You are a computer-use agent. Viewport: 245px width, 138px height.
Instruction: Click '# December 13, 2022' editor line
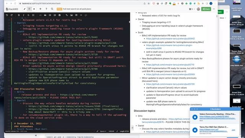28,123
